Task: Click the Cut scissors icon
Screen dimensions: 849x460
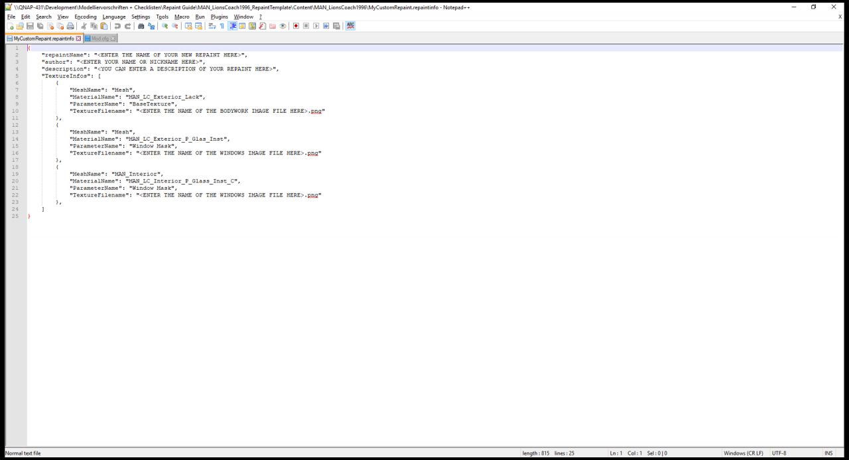Action: coord(84,26)
